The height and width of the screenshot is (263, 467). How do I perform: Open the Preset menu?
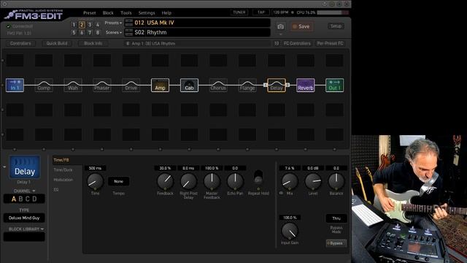(90, 13)
